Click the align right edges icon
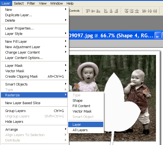163x145 pixels. click(x=116, y=11)
